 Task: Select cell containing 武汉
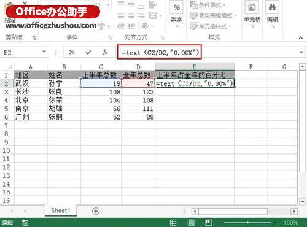pos(31,83)
